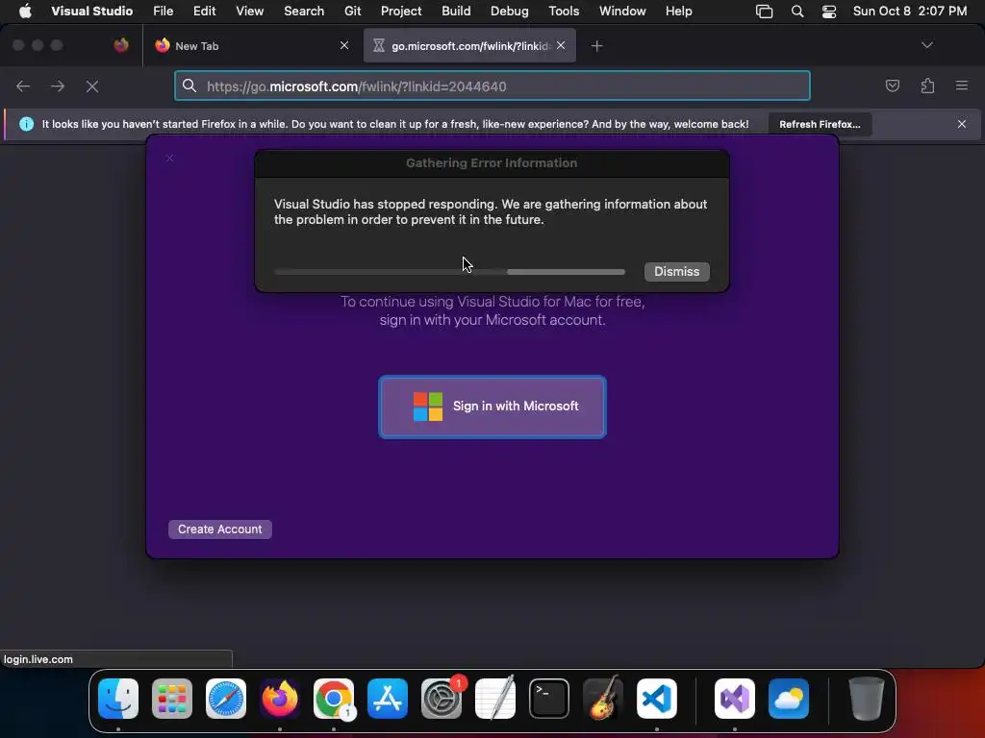Viewport: 985px width, 738px height.
Task: Close the go.microsoft.com tab
Action: [561, 45]
